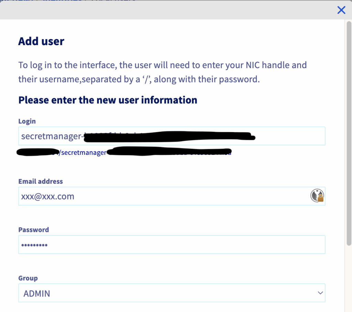Click the 'Please enter the new user information' heading
This screenshot has width=352, height=312.
click(x=108, y=100)
